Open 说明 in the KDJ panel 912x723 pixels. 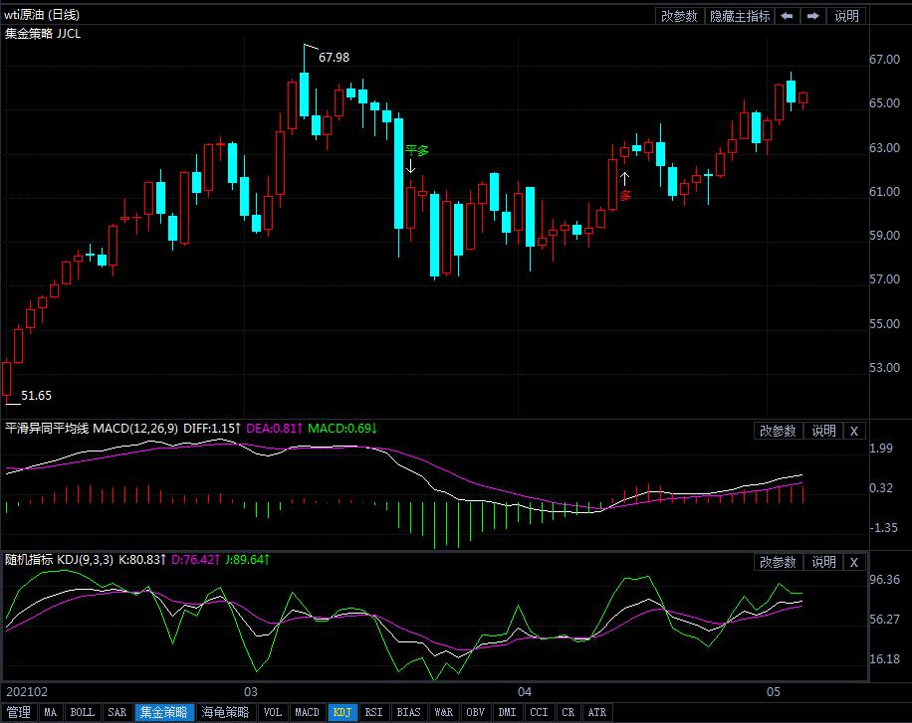(823, 562)
